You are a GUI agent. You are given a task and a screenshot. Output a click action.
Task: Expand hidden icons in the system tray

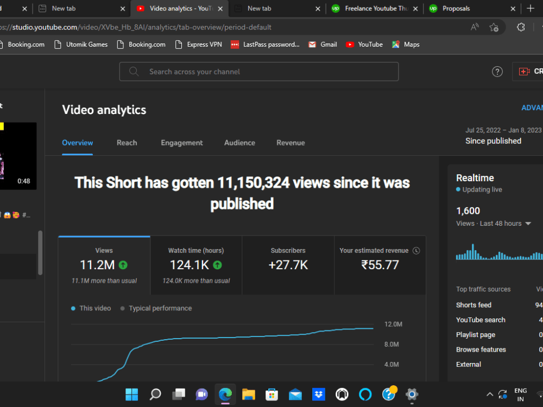point(489,395)
